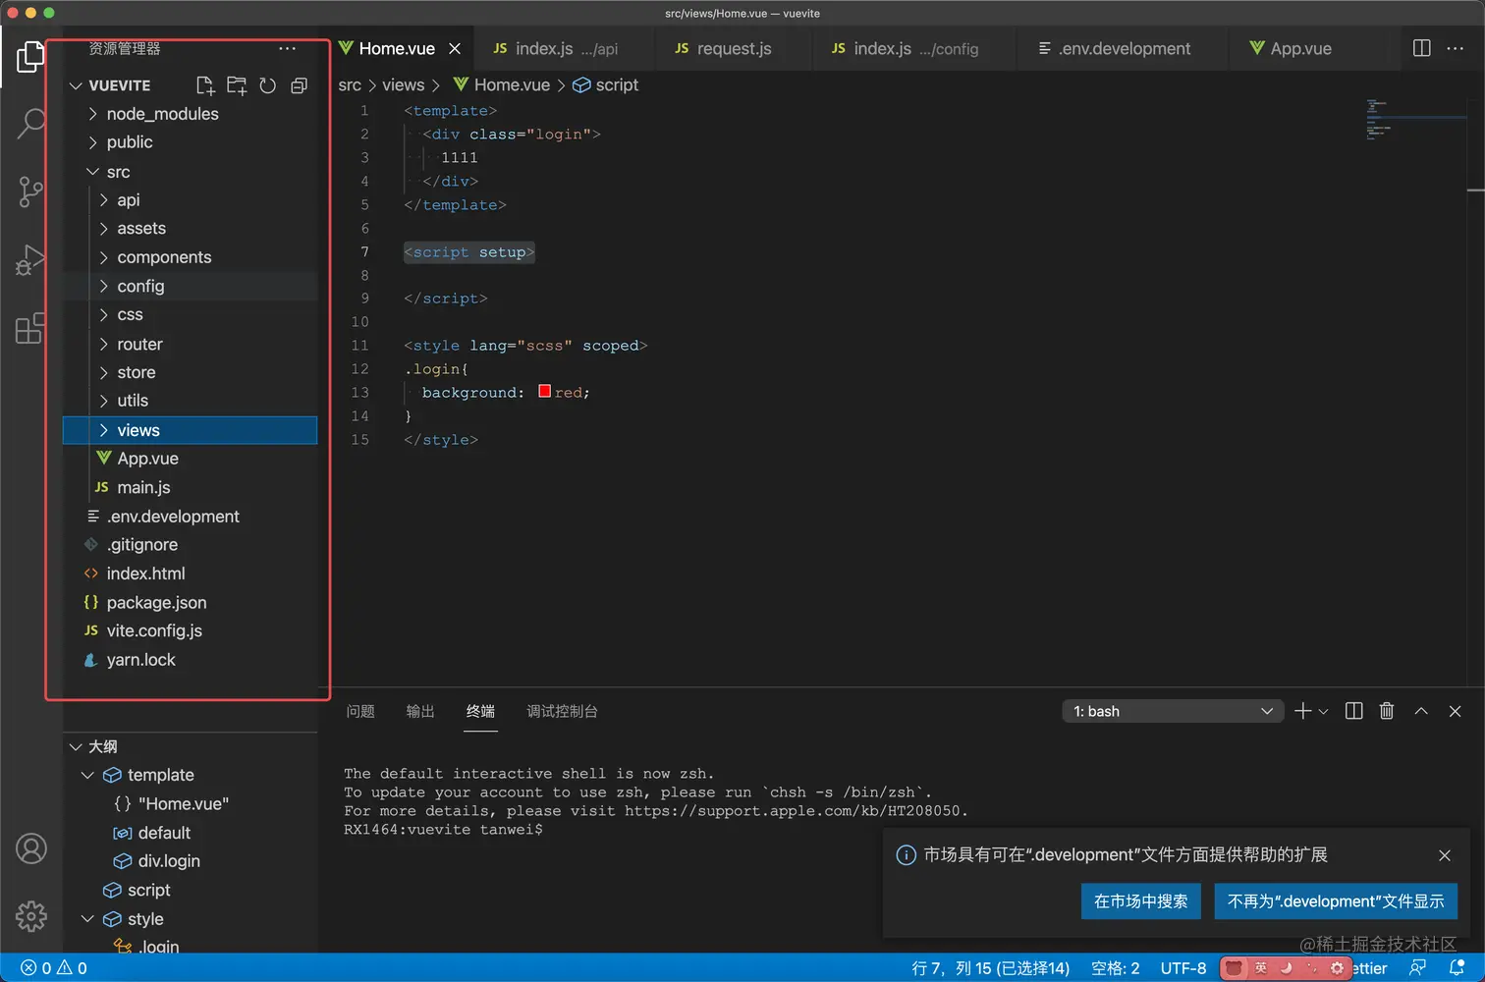The image size is (1485, 982).
Task: Open the Manage gear menu
Action: [x=31, y=916]
